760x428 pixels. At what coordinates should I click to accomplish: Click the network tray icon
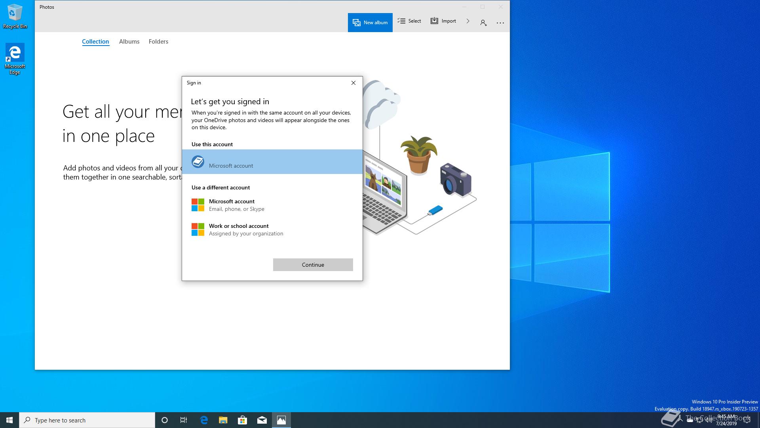pos(699,420)
